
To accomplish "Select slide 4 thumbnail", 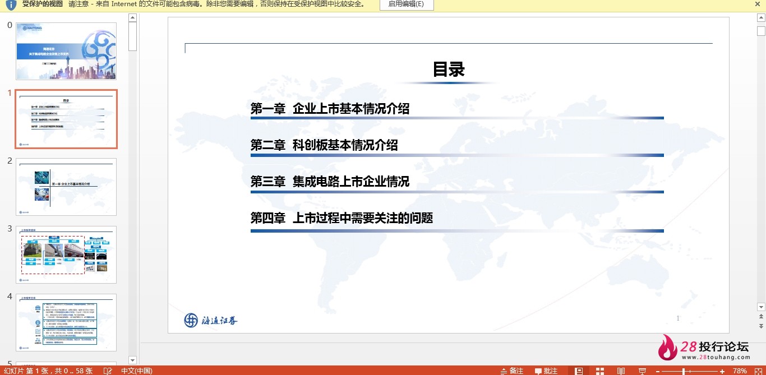I will click(x=66, y=322).
